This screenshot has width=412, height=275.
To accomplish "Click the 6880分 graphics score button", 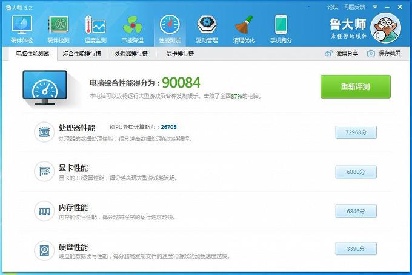I will coord(356,172).
